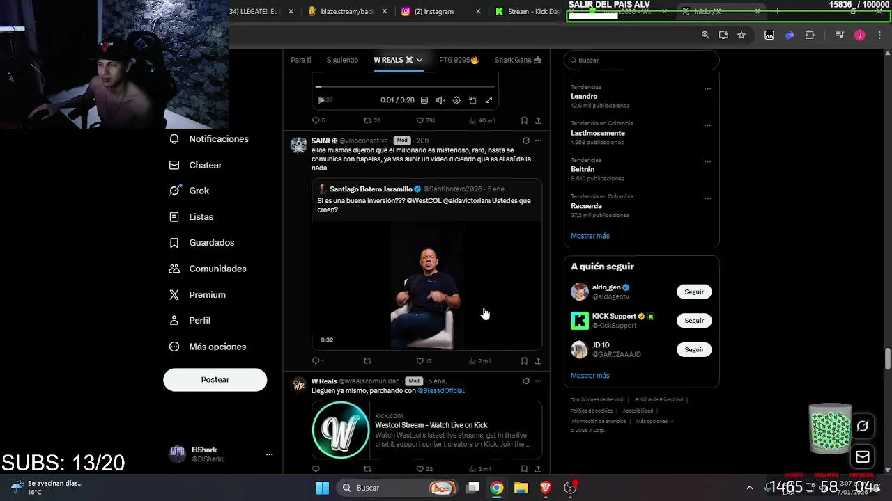Share the post with 781 likes

coord(538,120)
